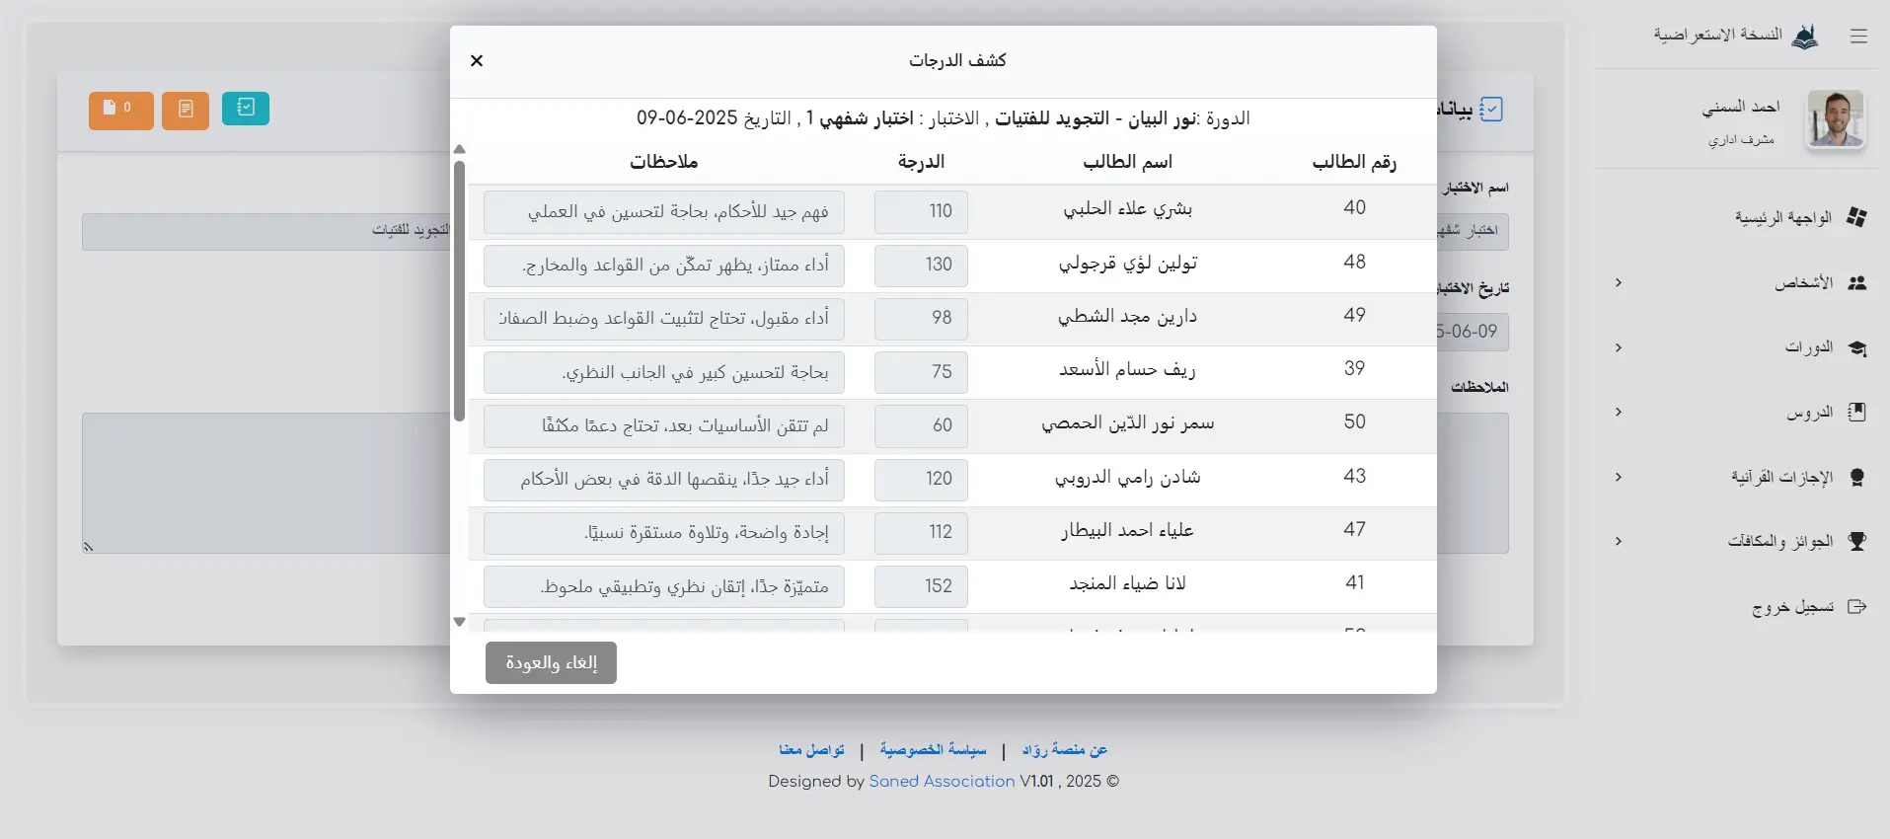Click the الجوائز والمكافآت trophy icon
The width and height of the screenshot is (1890, 839).
(x=1856, y=541)
